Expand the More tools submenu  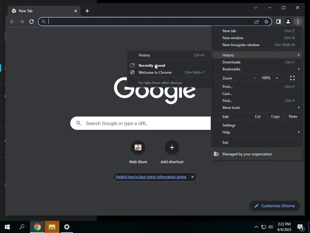click(x=256, y=108)
